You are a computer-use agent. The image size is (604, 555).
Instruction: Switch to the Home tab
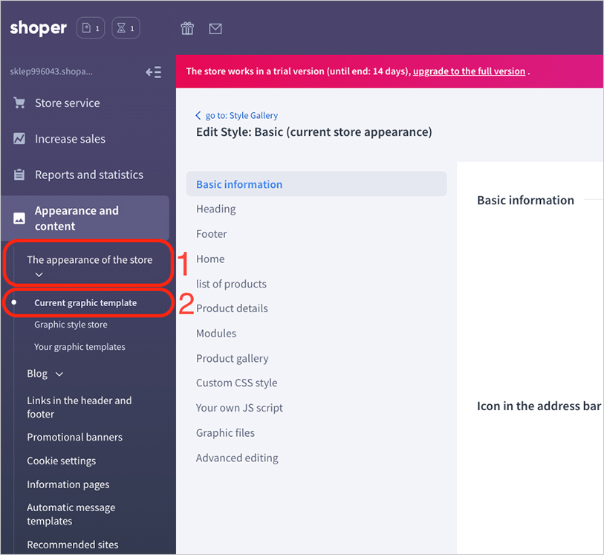click(x=210, y=259)
